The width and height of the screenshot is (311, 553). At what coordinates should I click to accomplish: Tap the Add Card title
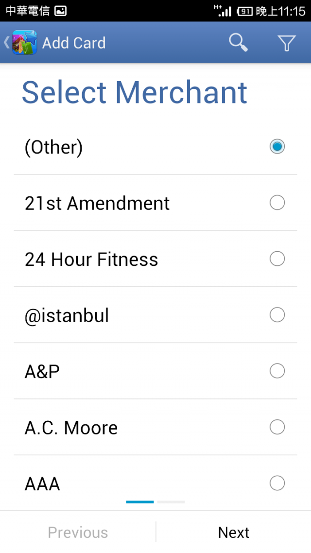click(74, 43)
